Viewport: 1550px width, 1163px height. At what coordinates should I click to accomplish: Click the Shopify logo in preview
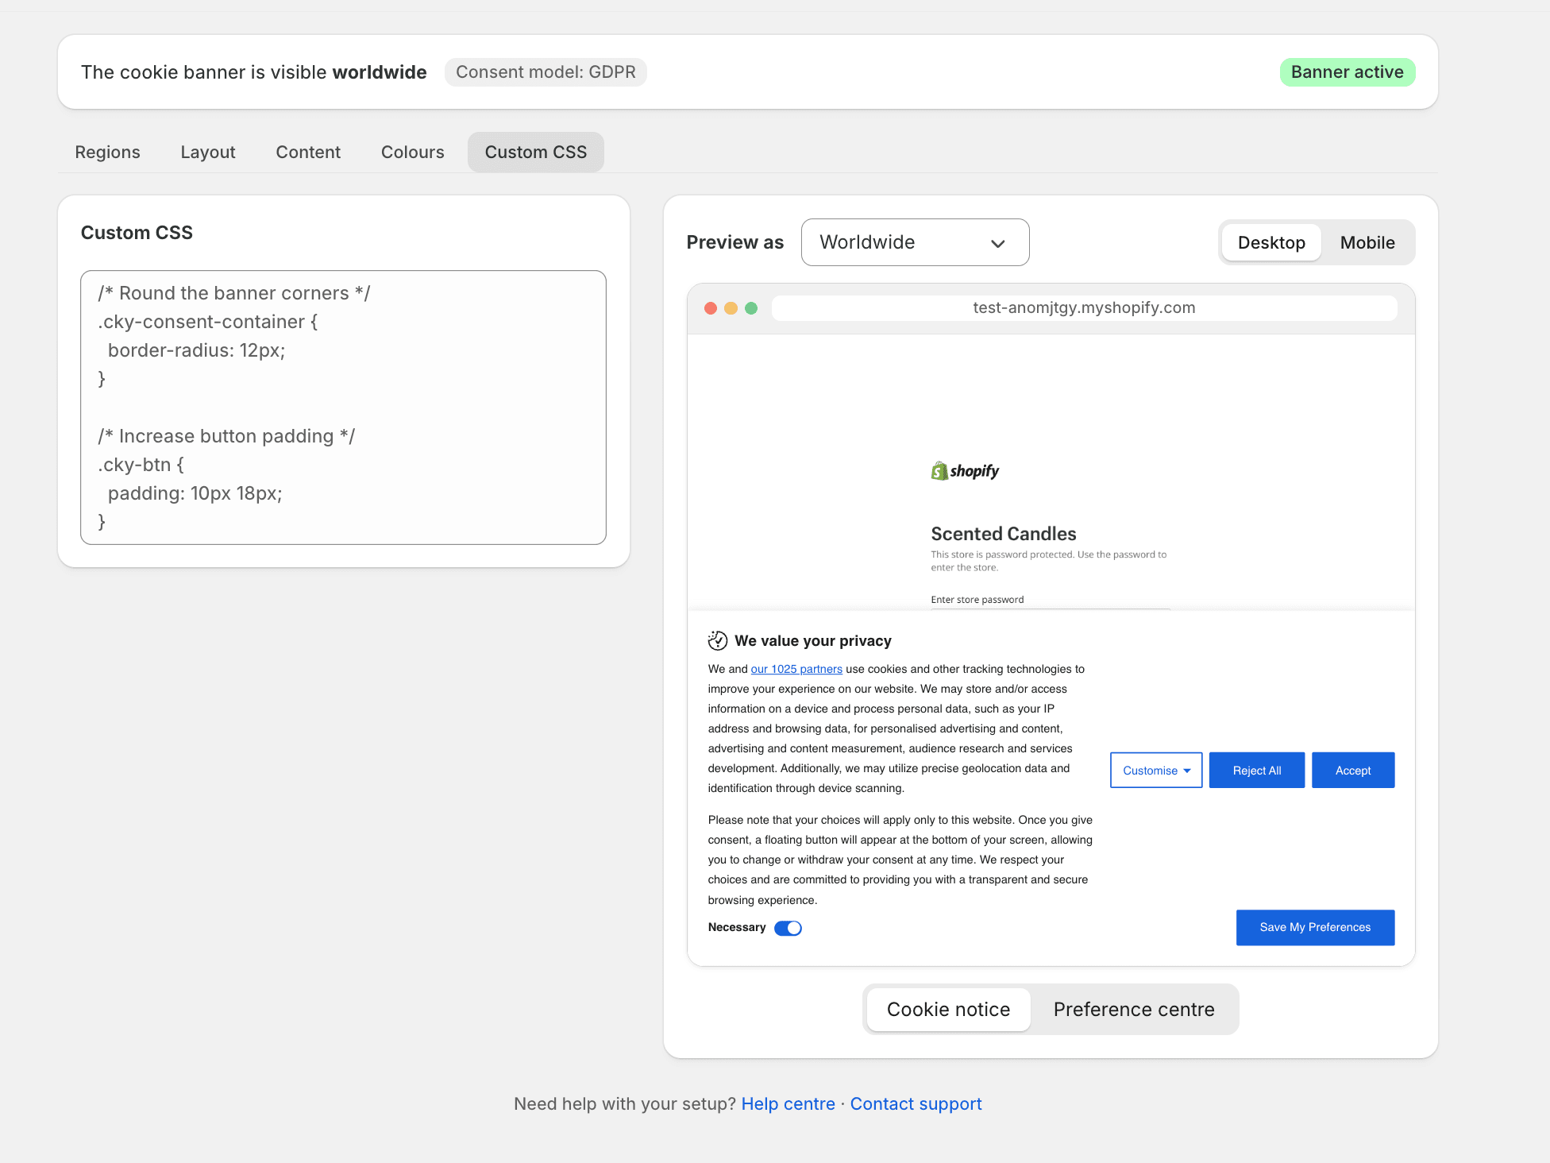[965, 471]
